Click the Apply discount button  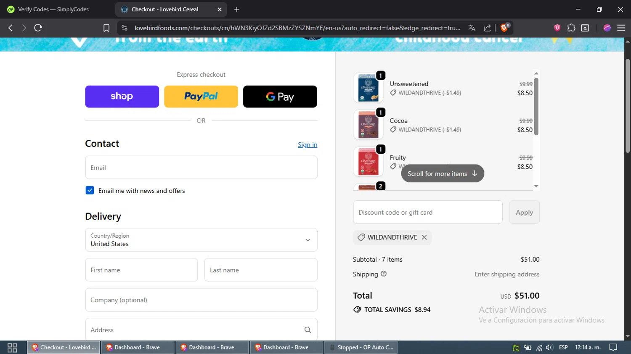point(524,212)
